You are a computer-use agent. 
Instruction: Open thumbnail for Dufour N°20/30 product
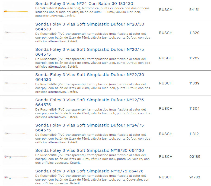[x=16, y=33]
